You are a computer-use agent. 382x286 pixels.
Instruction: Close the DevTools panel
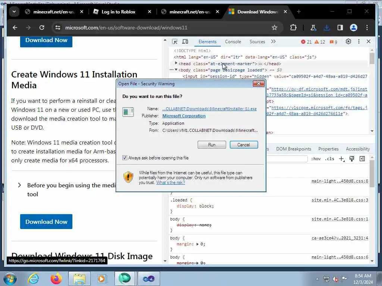pos(369,42)
